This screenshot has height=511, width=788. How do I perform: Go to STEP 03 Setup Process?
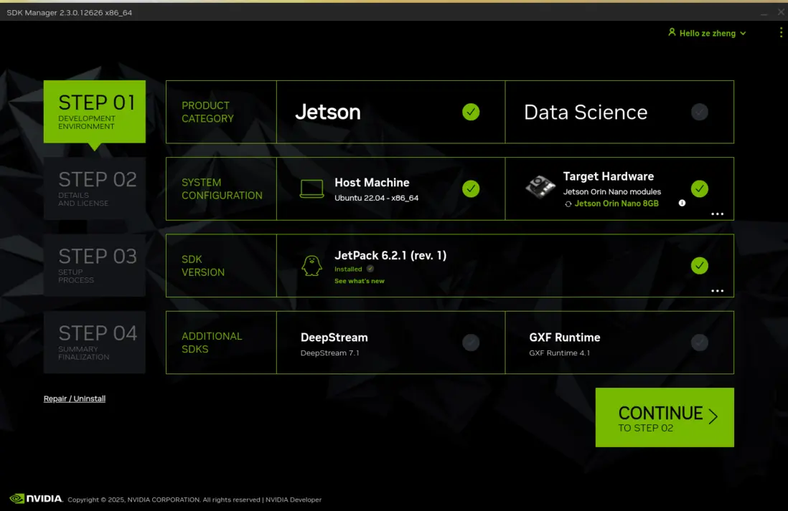tap(95, 266)
